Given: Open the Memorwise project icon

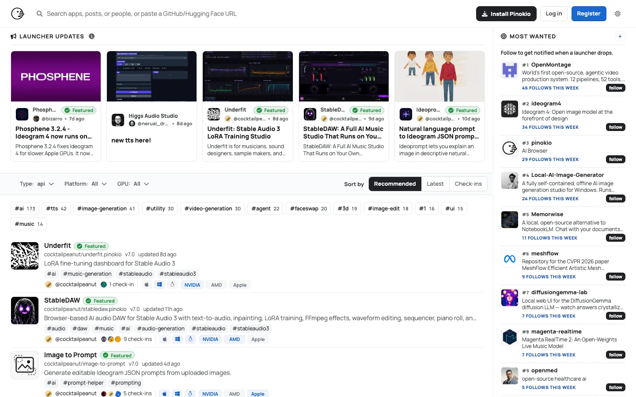Looking at the screenshot, I should pos(510,220).
